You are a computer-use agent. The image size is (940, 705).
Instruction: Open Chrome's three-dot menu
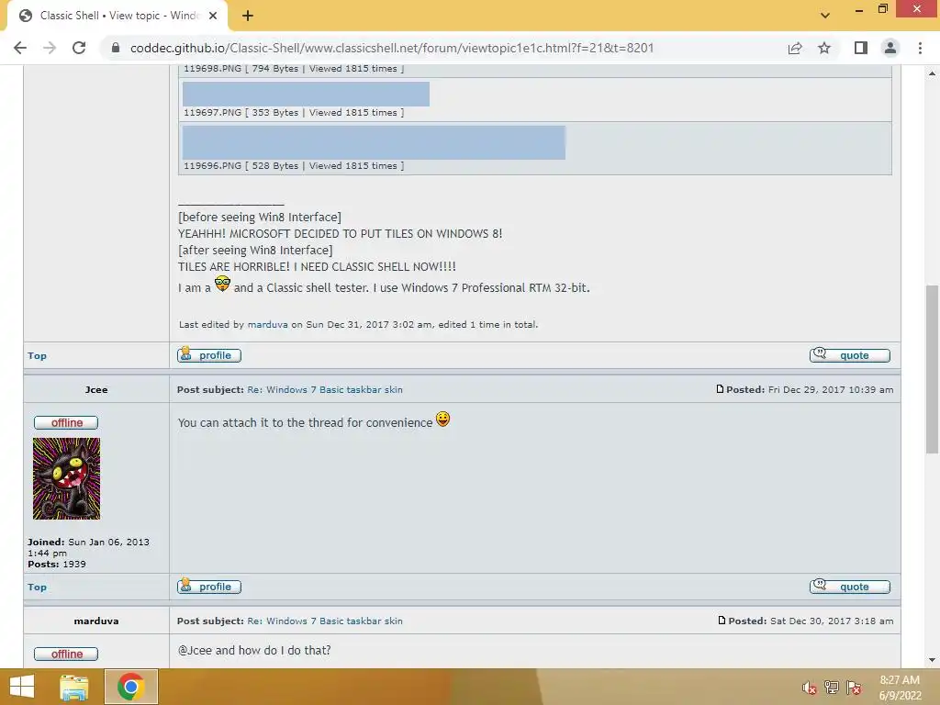pos(920,48)
